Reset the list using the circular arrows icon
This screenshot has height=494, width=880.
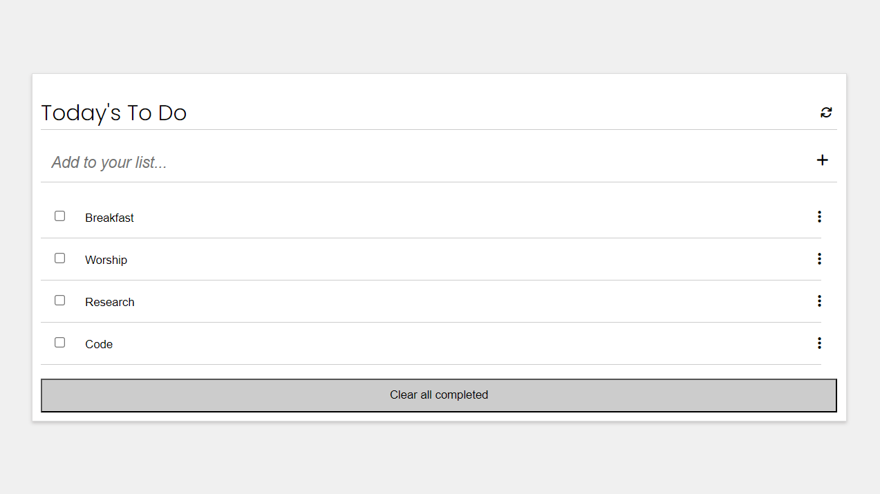point(826,112)
